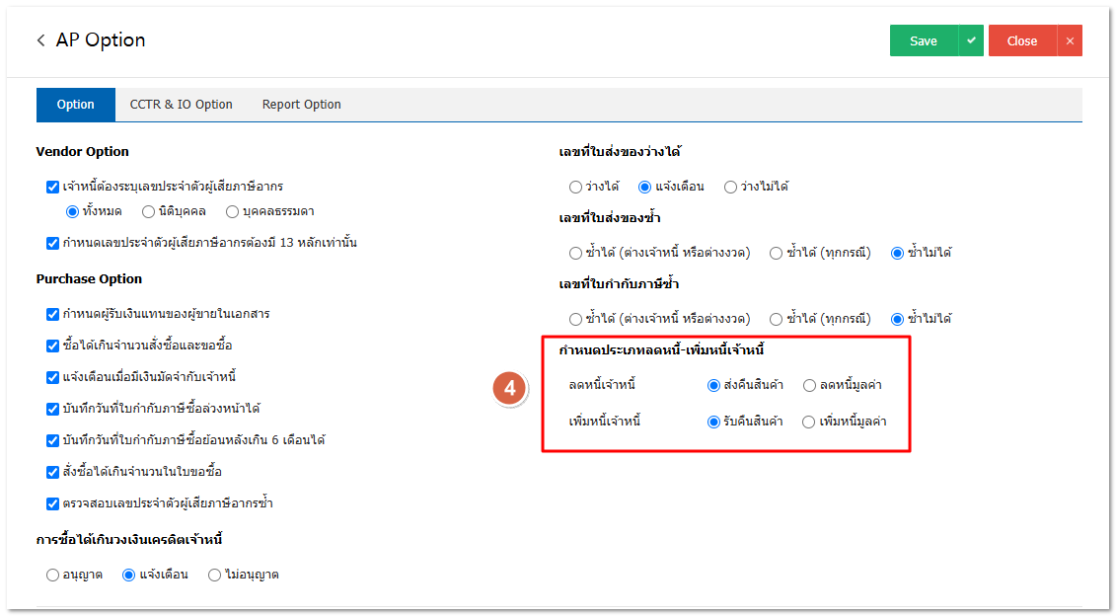The image size is (1116, 616).
Task: Select ไม่อนุญาต for credit limit purchase
Action: point(214,575)
